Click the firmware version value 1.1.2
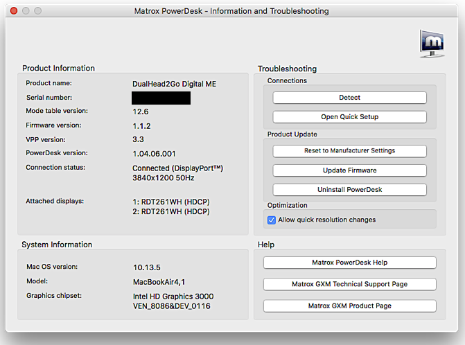Viewport: 465px width, 345px height. (x=141, y=126)
